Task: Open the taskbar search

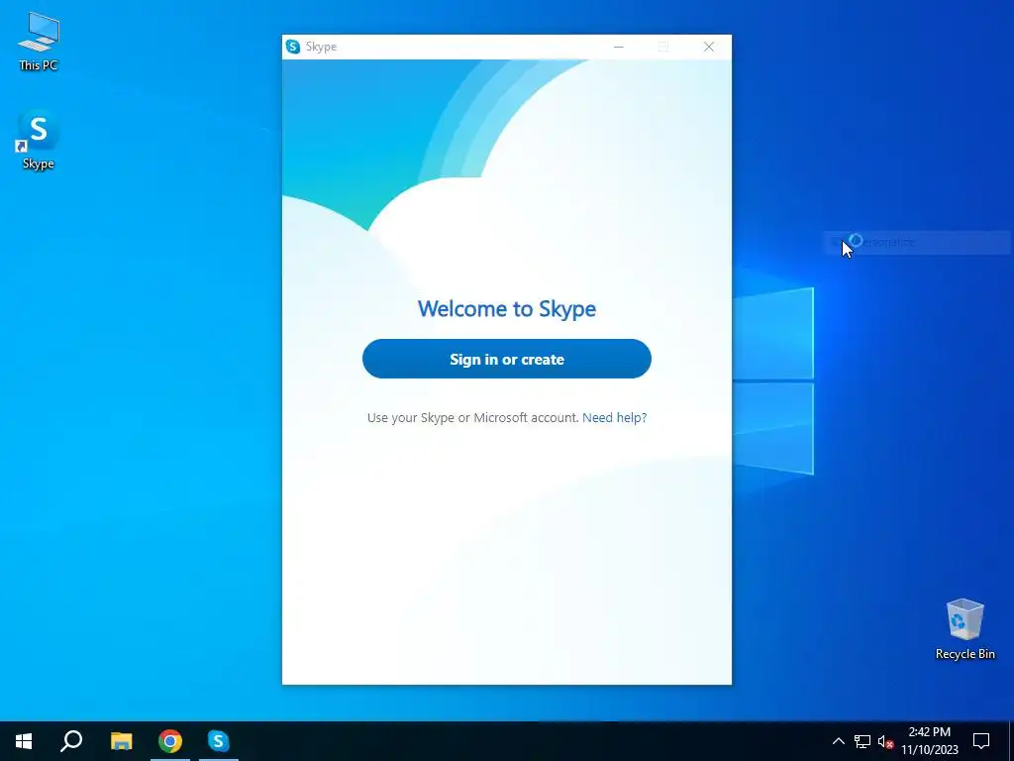Action: (x=71, y=741)
